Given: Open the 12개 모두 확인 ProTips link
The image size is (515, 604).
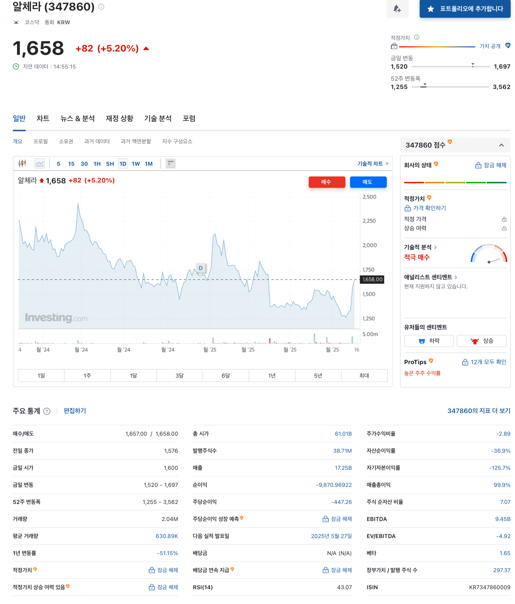Looking at the screenshot, I should [x=484, y=362].
